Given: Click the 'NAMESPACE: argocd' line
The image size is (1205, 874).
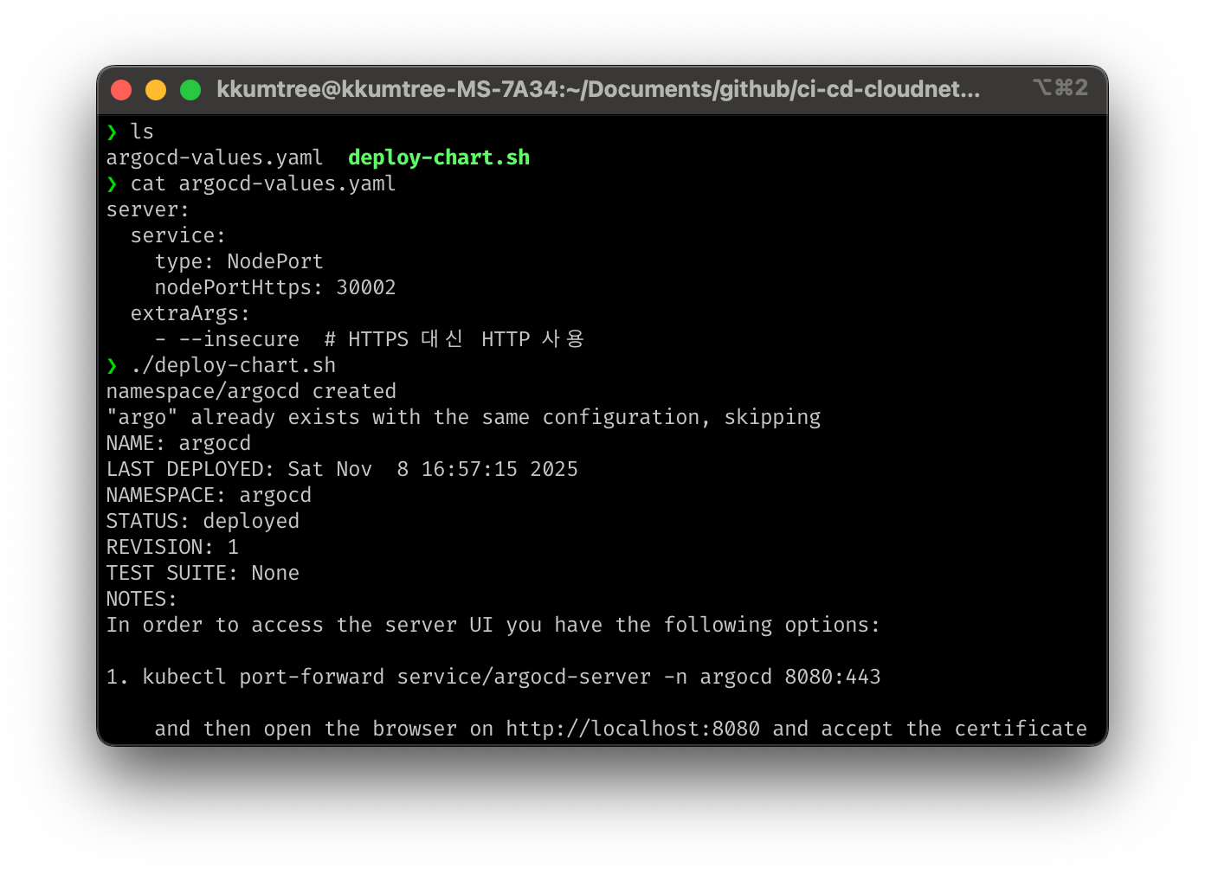Looking at the screenshot, I should (x=209, y=495).
